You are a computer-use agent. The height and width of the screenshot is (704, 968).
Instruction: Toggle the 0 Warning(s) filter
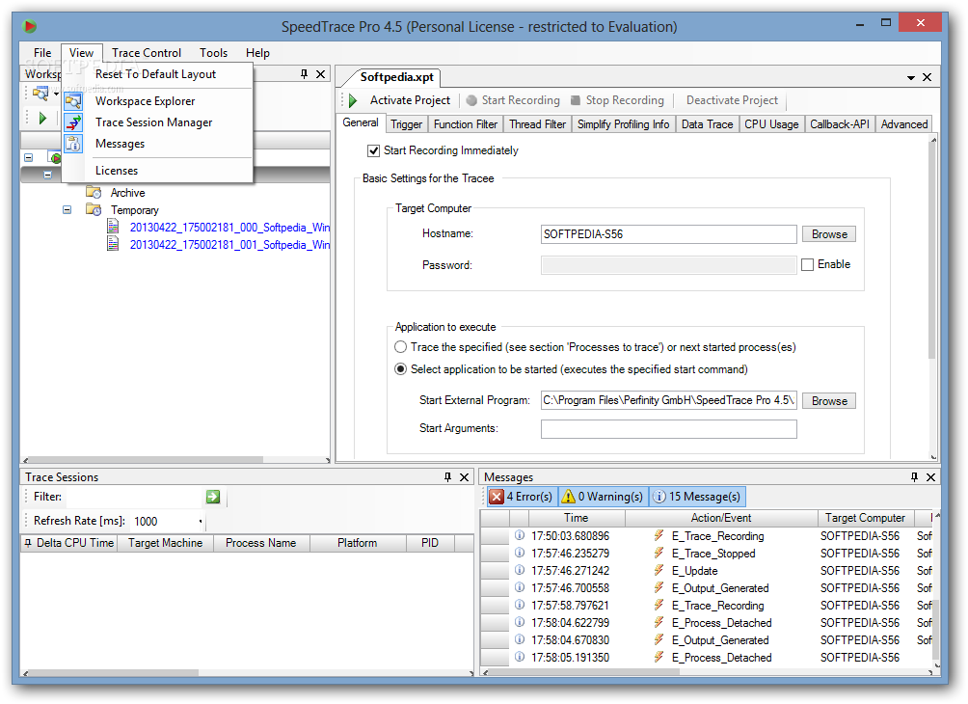click(604, 497)
